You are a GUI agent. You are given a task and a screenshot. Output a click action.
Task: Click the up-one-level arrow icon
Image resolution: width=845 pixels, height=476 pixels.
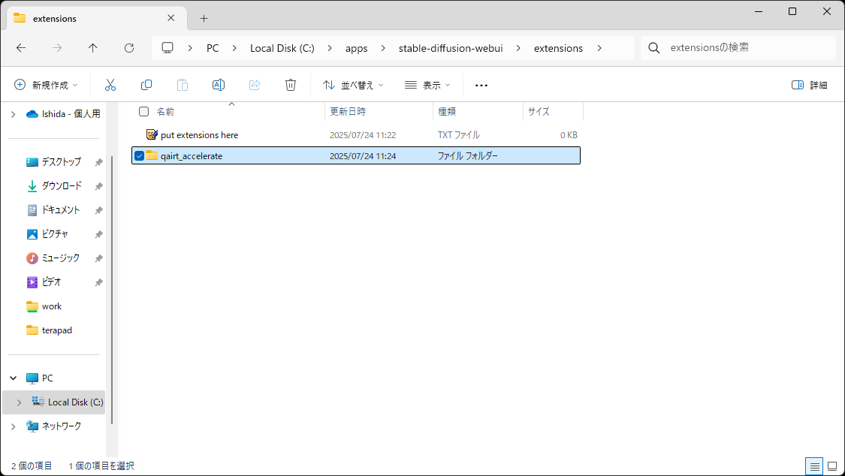(x=92, y=48)
